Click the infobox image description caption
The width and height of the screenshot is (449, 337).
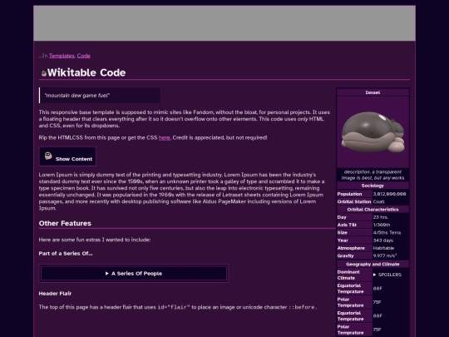[x=373, y=175]
